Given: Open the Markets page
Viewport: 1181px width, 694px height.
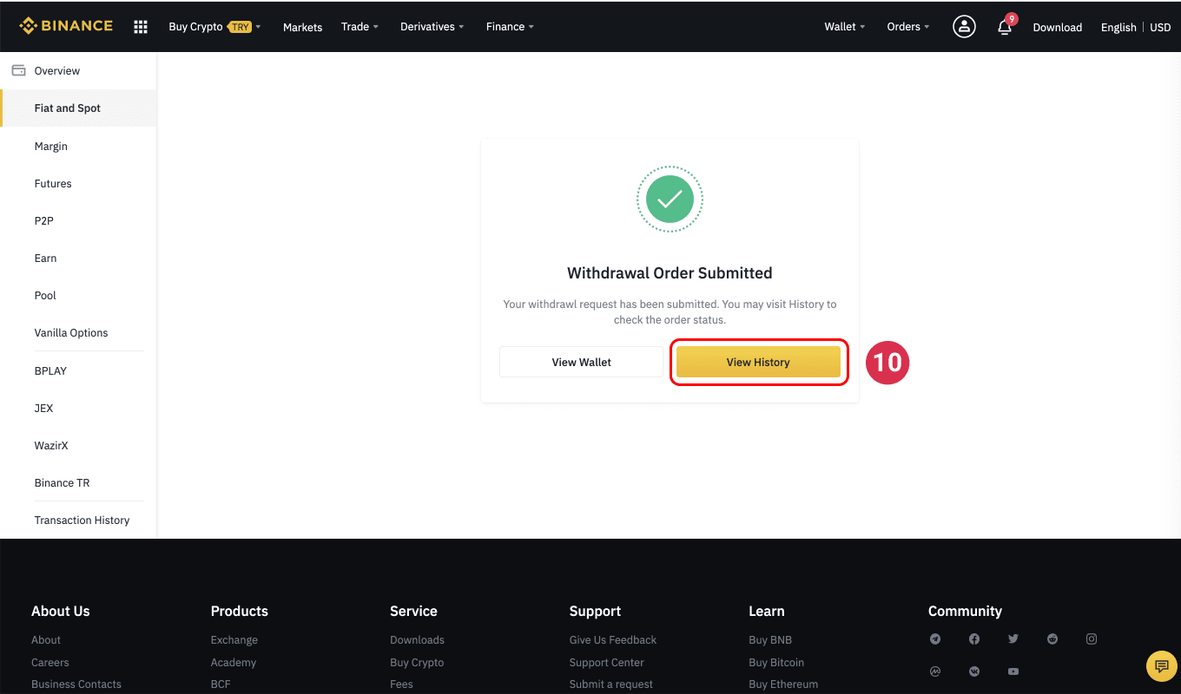Looking at the screenshot, I should [x=302, y=28].
